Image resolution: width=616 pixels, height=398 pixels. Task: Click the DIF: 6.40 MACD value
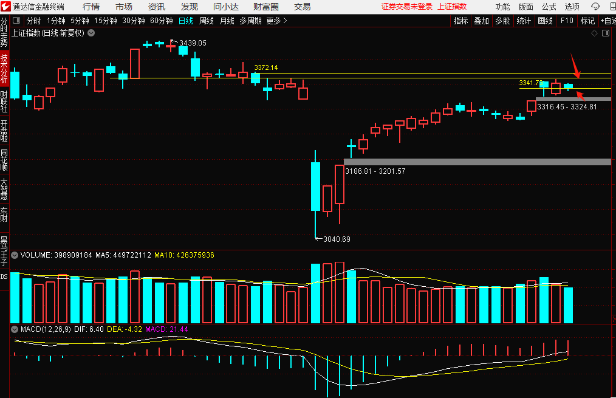coord(89,329)
